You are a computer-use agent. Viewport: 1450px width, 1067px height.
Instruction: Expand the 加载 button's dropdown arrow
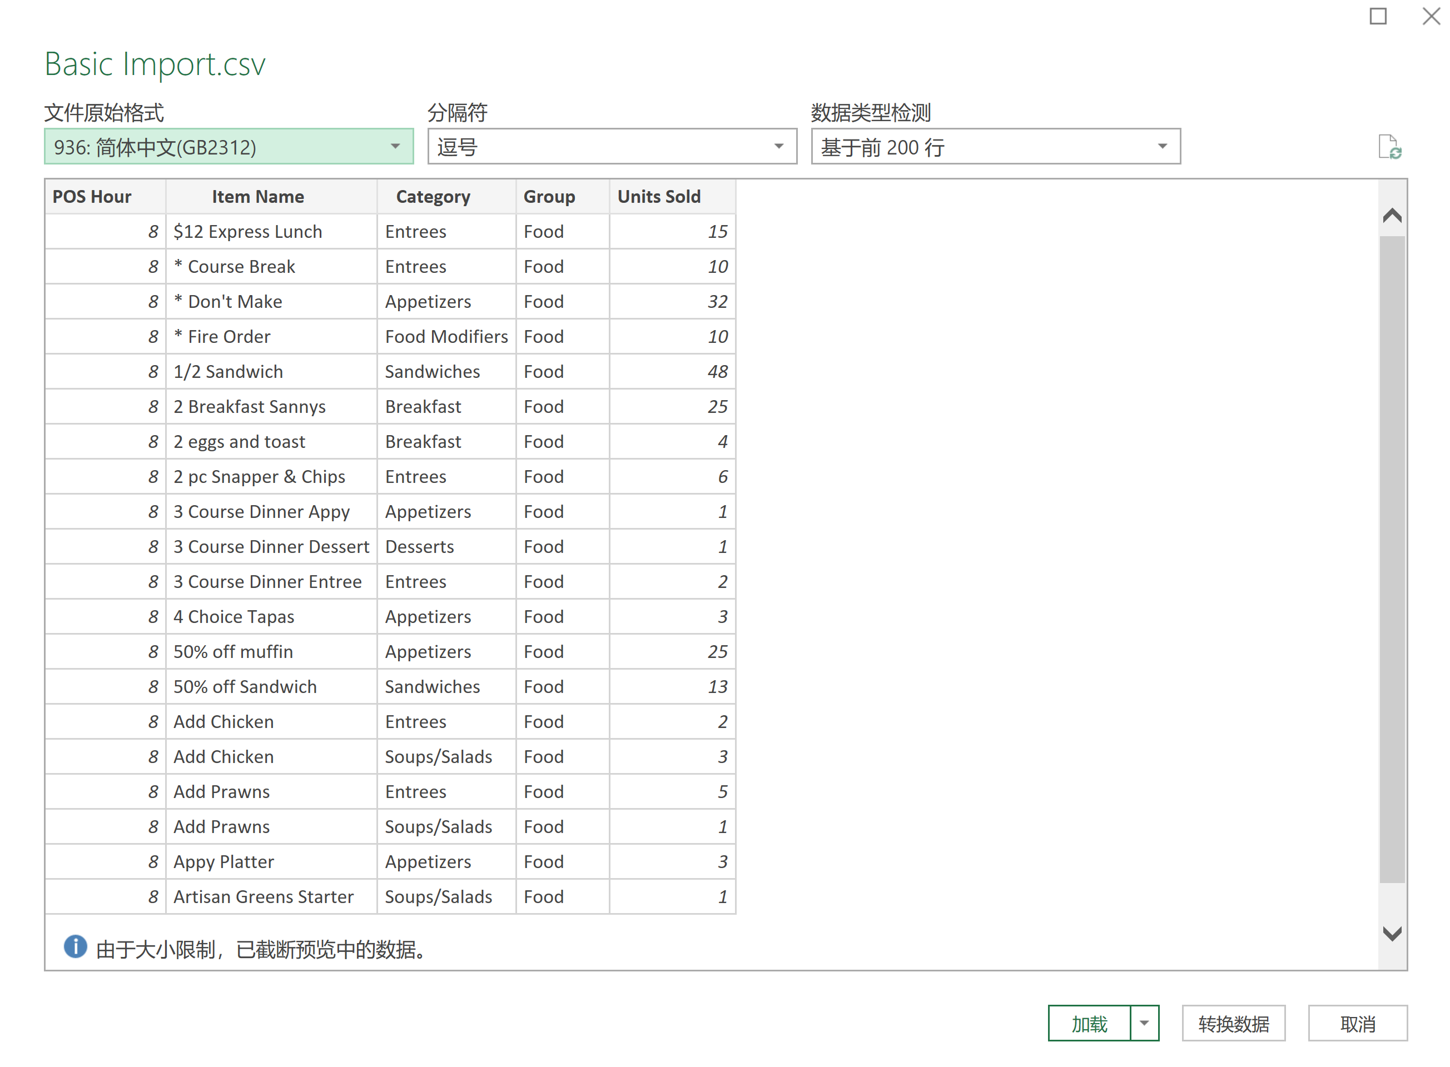pyautogui.click(x=1144, y=1023)
